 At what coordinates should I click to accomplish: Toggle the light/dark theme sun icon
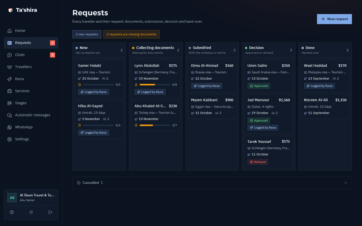(x=31, y=212)
